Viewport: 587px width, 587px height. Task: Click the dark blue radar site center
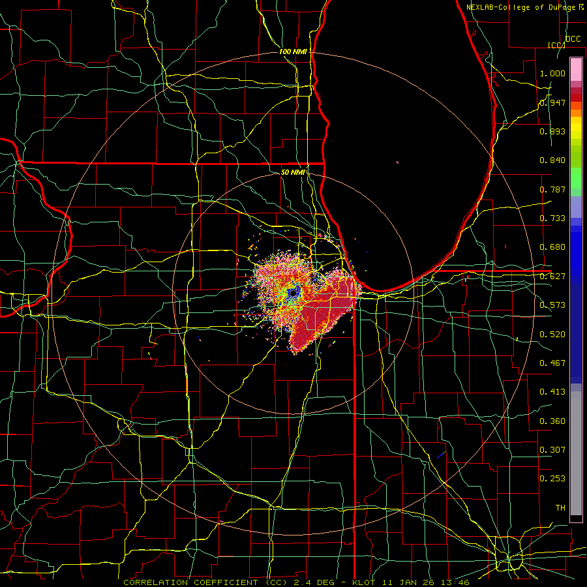[x=293, y=293]
